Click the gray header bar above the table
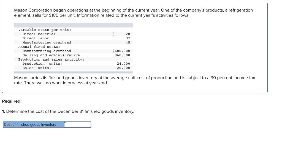Image resolution: width=282 pixels, height=158 pixels. point(73,25)
